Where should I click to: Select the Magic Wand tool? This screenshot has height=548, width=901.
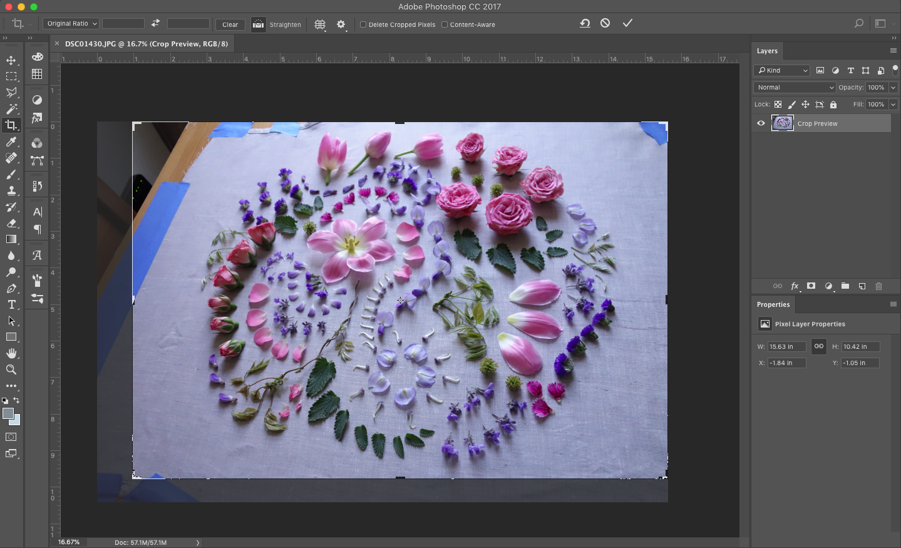(x=11, y=109)
